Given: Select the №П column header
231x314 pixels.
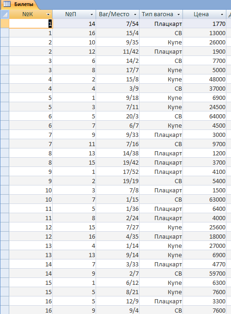Looking at the screenshot, I should pos(74,14).
